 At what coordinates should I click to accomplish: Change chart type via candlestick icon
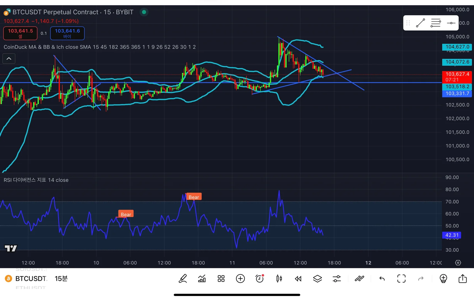point(279,279)
